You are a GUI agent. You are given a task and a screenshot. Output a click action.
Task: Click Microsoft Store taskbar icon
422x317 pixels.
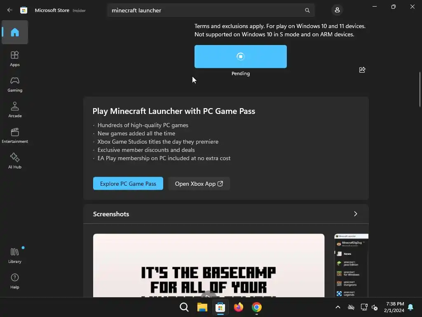(x=220, y=307)
